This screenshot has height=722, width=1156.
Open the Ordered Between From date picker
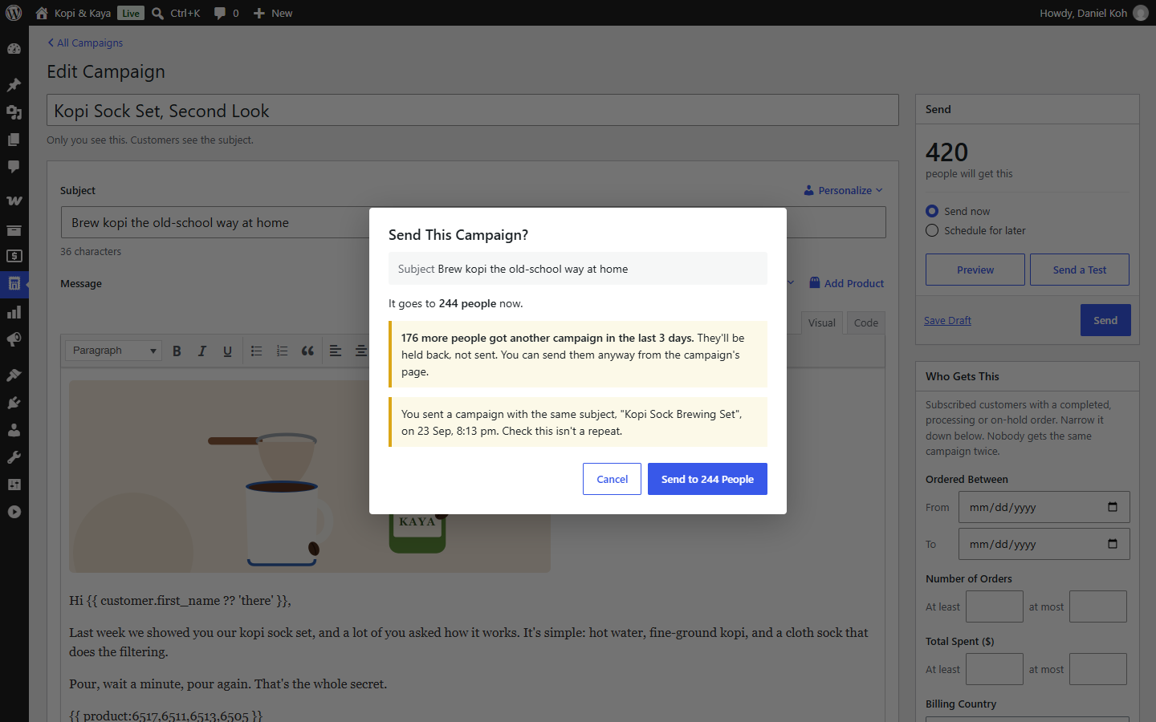tap(1113, 507)
